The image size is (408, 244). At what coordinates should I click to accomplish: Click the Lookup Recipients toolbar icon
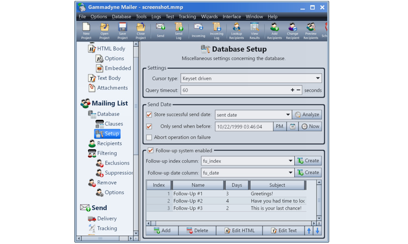click(x=236, y=31)
